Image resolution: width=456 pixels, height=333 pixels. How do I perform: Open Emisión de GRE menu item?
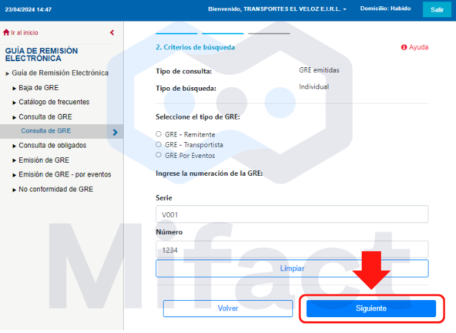tap(44, 160)
